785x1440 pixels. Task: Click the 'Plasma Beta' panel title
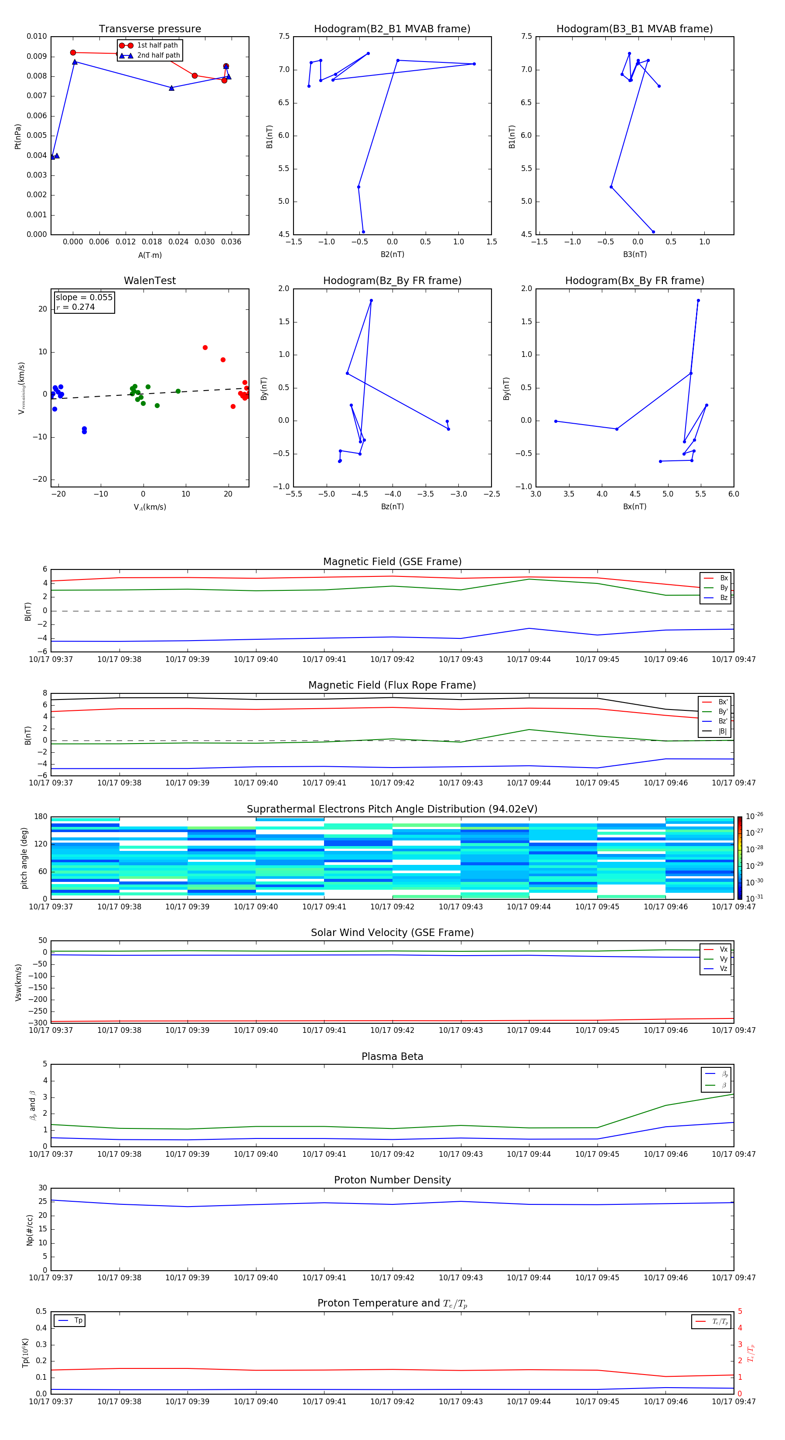[392, 1056]
